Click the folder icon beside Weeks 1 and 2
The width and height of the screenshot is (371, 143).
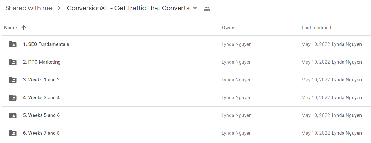click(x=13, y=80)
